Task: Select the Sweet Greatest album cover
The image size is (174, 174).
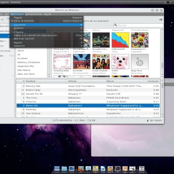Action: pos(101,62)
